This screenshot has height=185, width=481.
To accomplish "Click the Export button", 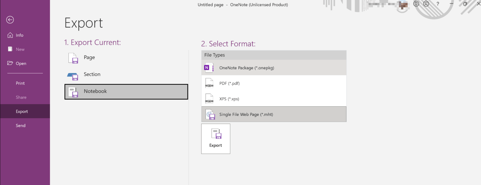I will point(216,139).
